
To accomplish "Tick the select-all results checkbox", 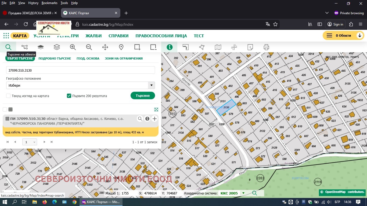I will pyautogui.click(x=5, y=109).
